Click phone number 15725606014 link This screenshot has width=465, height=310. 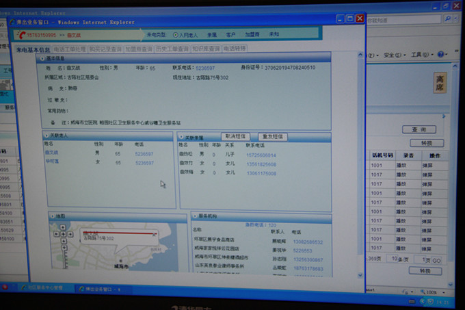262,155
